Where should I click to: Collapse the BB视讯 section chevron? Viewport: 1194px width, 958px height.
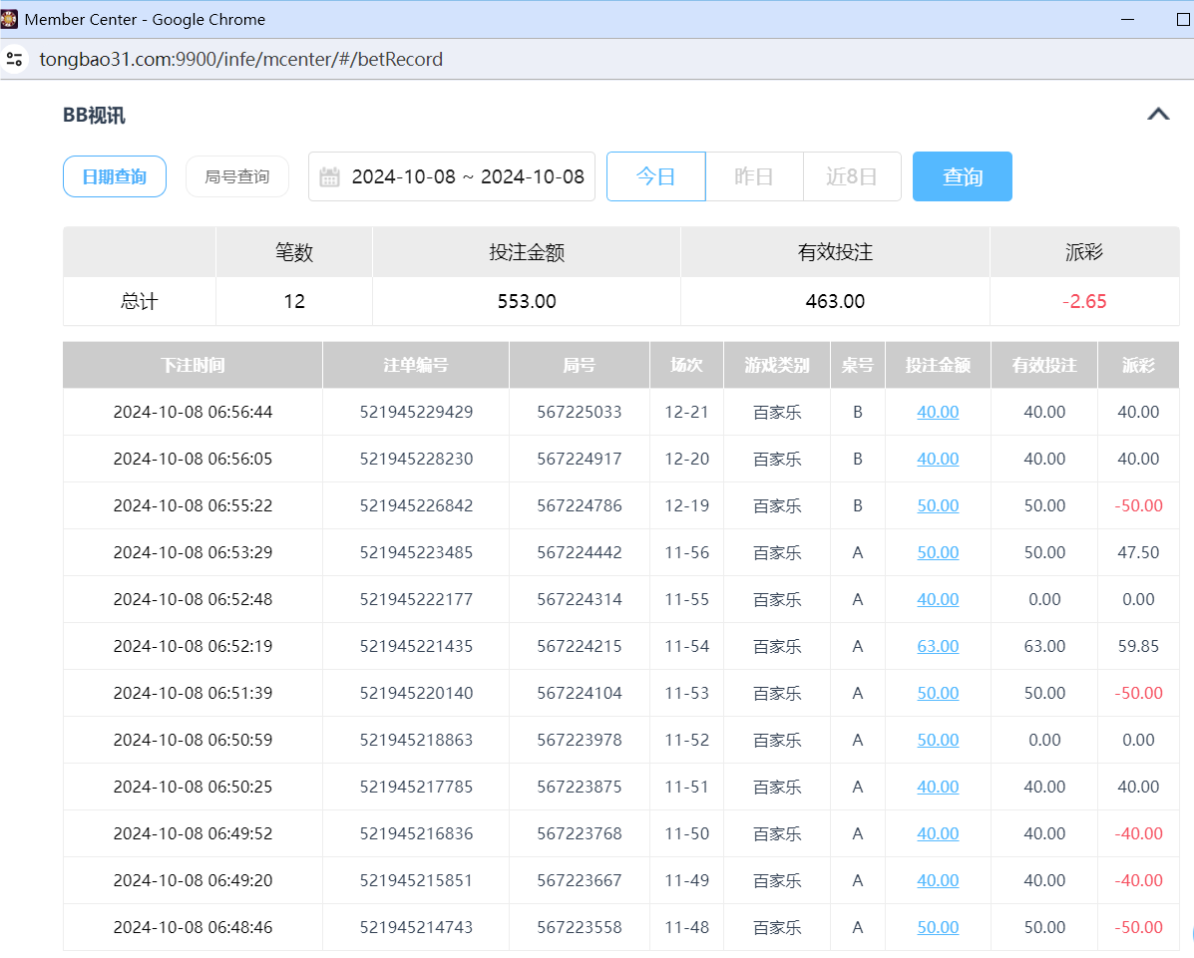[x=1157, y=114]
